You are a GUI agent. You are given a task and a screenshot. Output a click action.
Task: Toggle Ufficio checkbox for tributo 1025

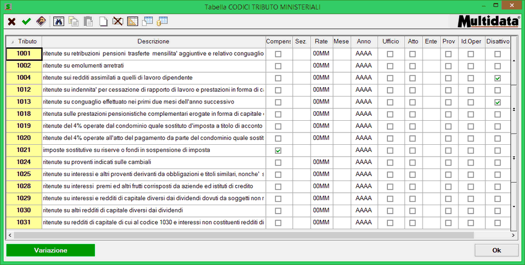pyautogui.click(x=391, y=174)
